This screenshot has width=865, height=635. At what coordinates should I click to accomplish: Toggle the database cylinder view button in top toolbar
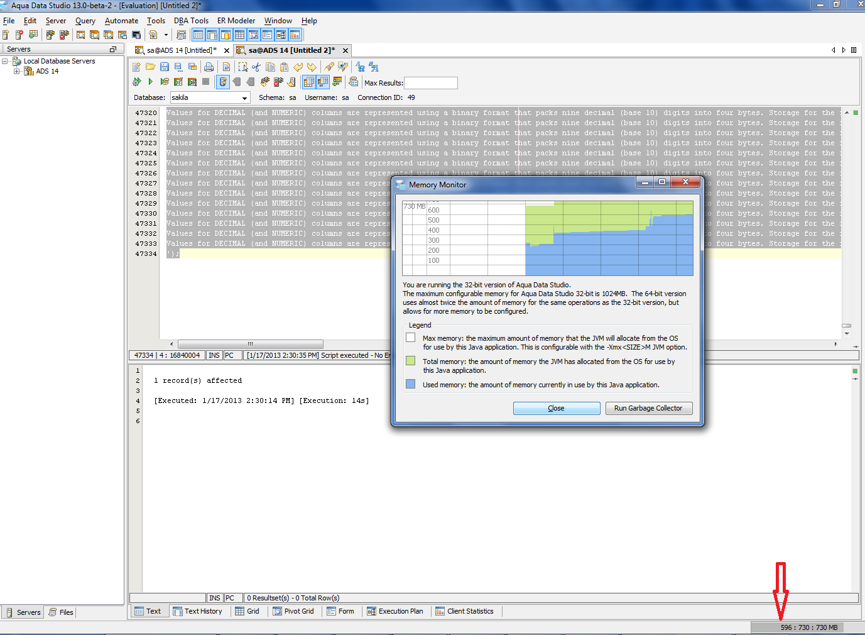(226, 35)
